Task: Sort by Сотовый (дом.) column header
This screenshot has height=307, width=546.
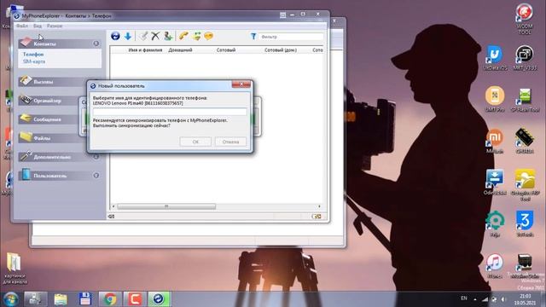Action: (x=281, y=50)
